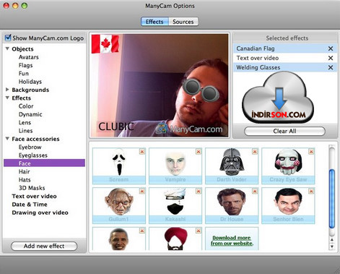The image size is (340, 274).
Task: Remove Canadian Flag from selected effects
Action: click(x=331, y=48)
